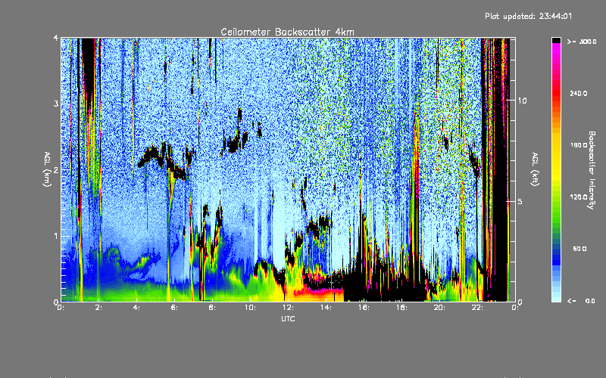Pick the black cap of the colorbar
Image resolution: width=606 pixels, height=378 pixels.
coord(556,40)
